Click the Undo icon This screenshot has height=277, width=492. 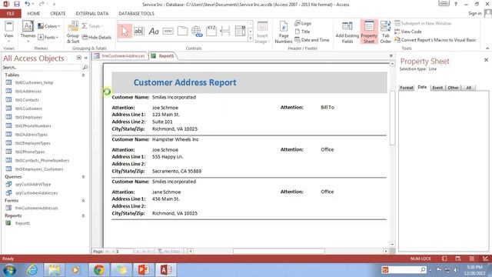[x=28, y=4]
